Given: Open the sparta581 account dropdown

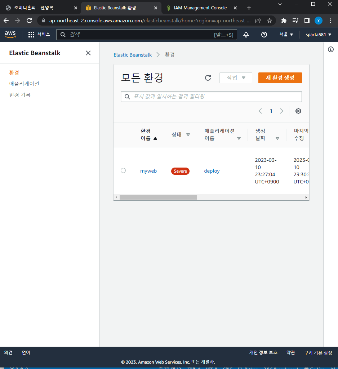Looking at the screenshot, I should pos(318,35).
